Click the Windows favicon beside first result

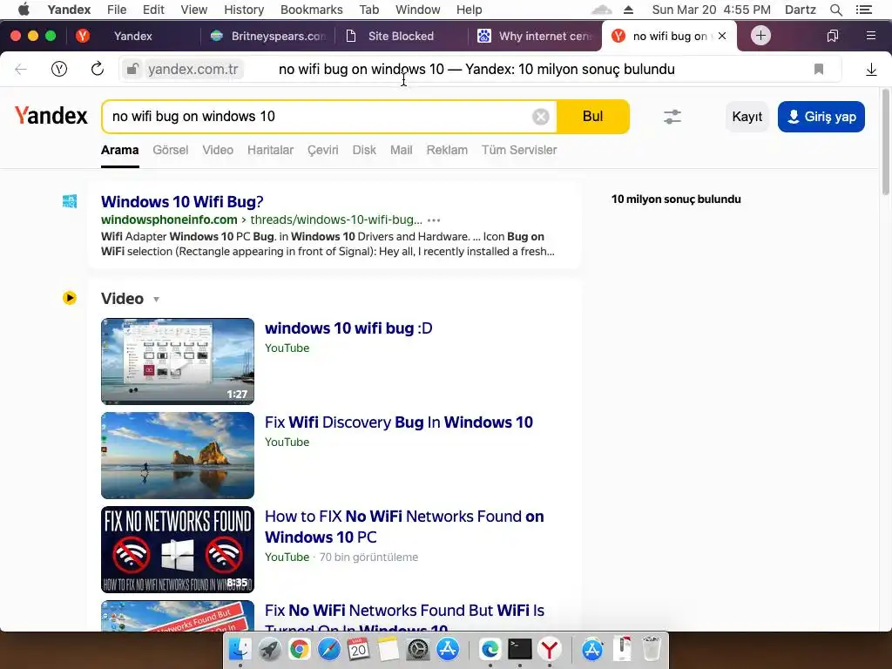pyautogui.click(x=70, y=201)
